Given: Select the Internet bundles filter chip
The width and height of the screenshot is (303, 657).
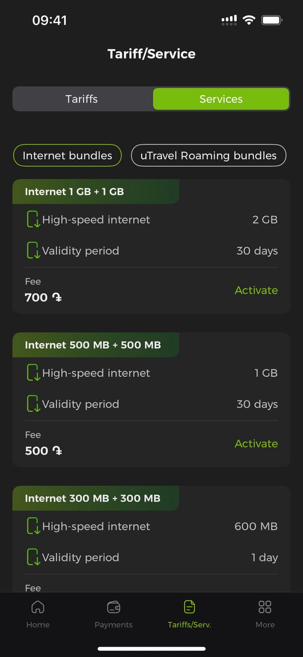Looking at the screenshot, I should coord(67,156).
